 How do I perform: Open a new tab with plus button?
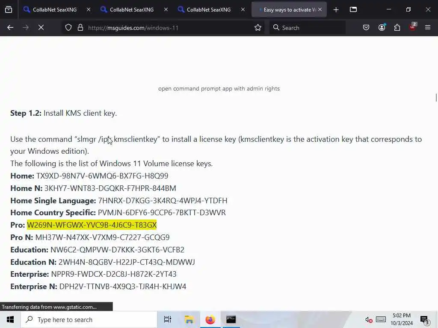(x=336, y=10)
